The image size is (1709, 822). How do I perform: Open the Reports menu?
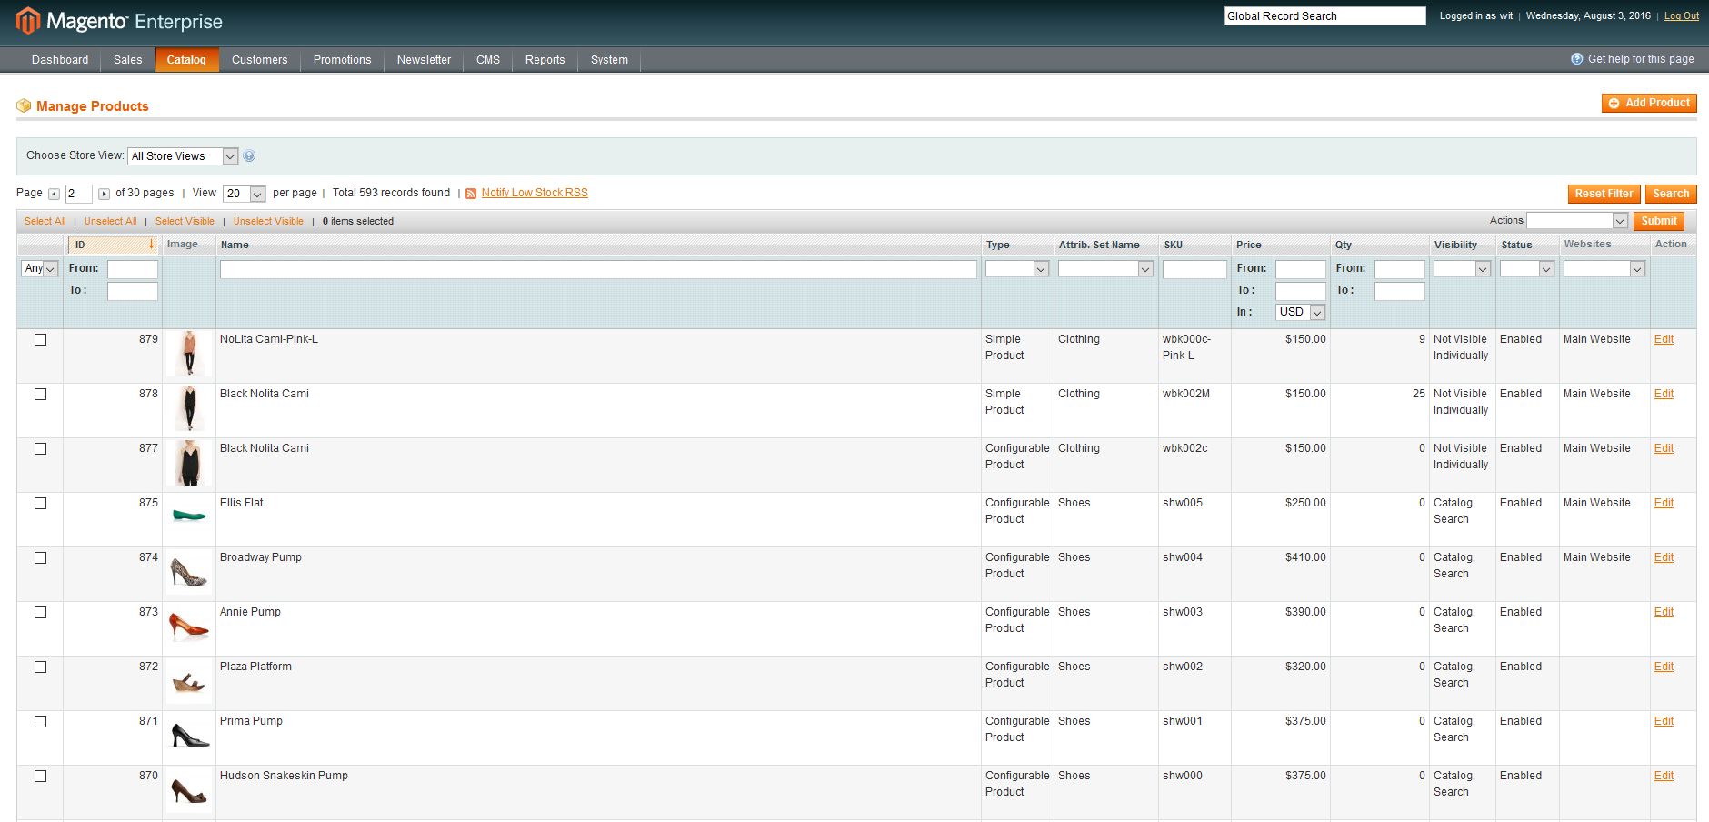[545, 60]
